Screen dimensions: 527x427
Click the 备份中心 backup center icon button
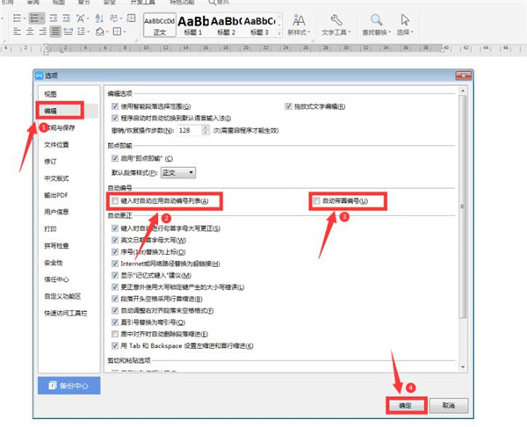(69, 385)
